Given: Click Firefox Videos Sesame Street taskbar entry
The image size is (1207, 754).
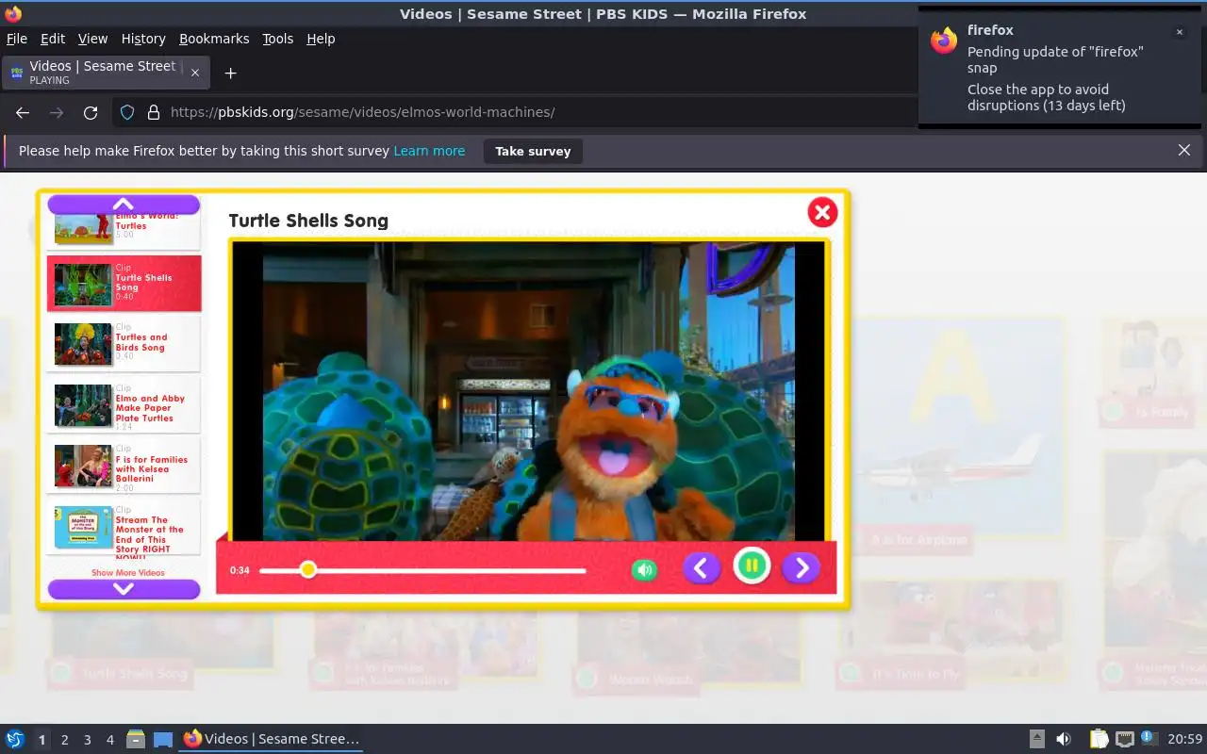Looking at the screenshot, I should (272, 739).
